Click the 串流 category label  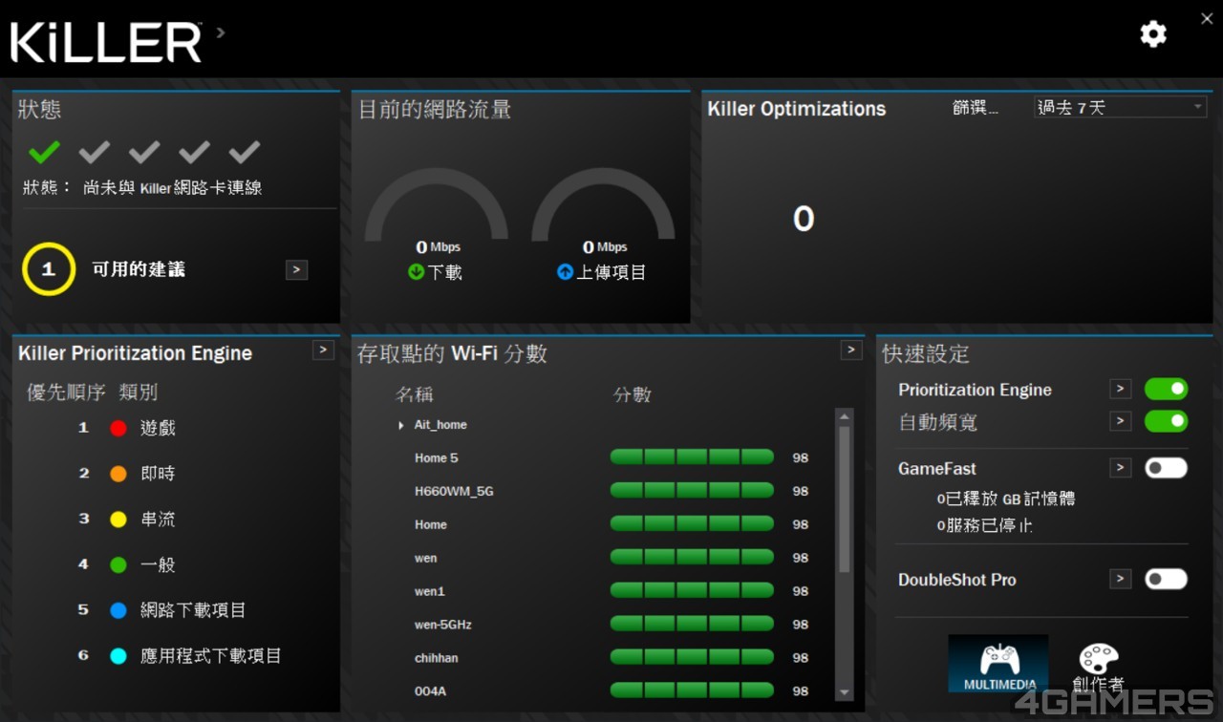click(x=158, y=520)
